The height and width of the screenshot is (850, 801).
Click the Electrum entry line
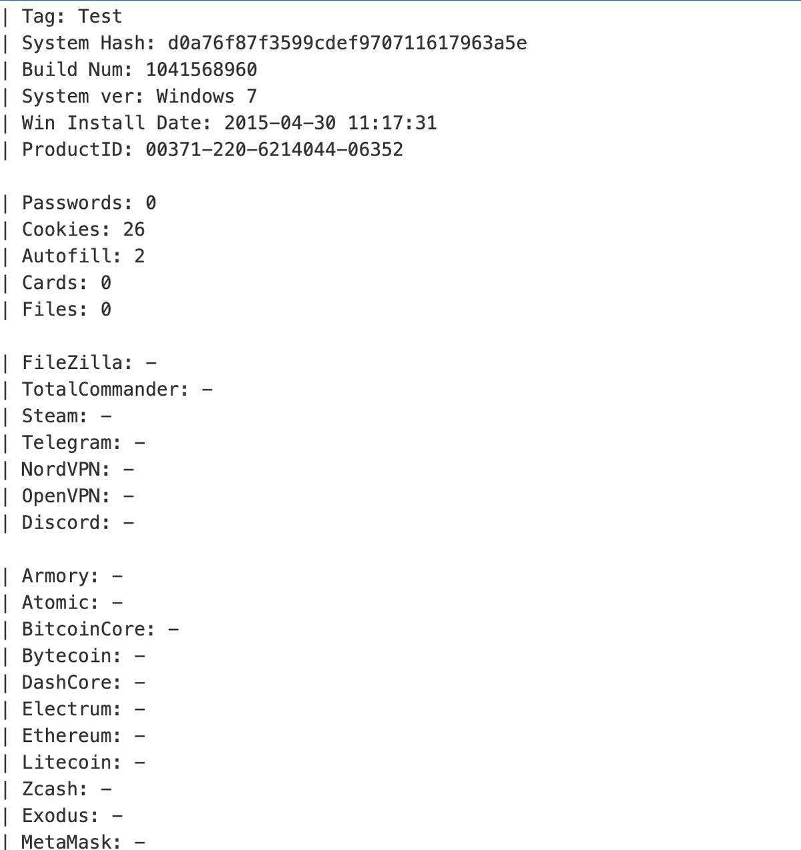(x=83, y=709)
